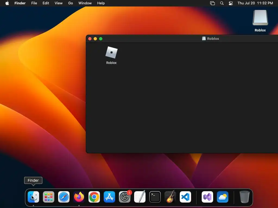Open System Settings from the Dock
Viewport: 278px width, 208px height.
coord(125,197)
